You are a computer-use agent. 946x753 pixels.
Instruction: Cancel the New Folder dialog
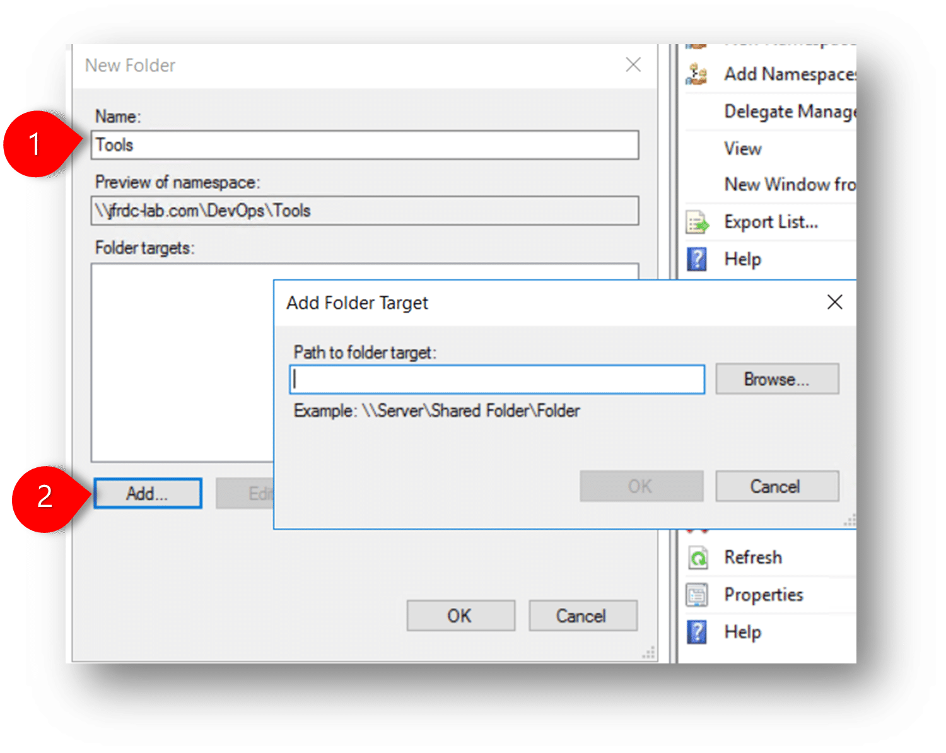click(x=581, y=616)
